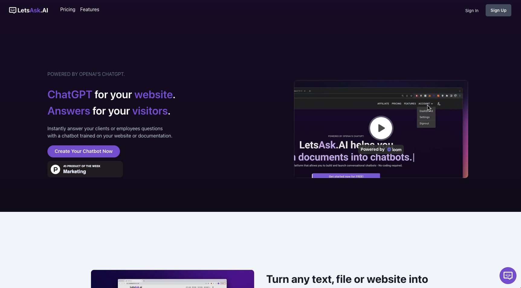Image resolution: width=521 pixels, height=288 pixels.
Task: Click Turn any text, file or website heading
Action: tap(347, 279)
